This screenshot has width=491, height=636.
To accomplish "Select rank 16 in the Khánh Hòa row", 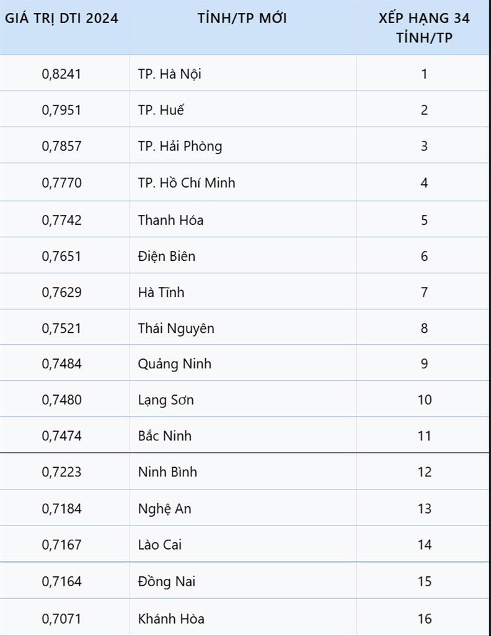I will click(424, 619).
